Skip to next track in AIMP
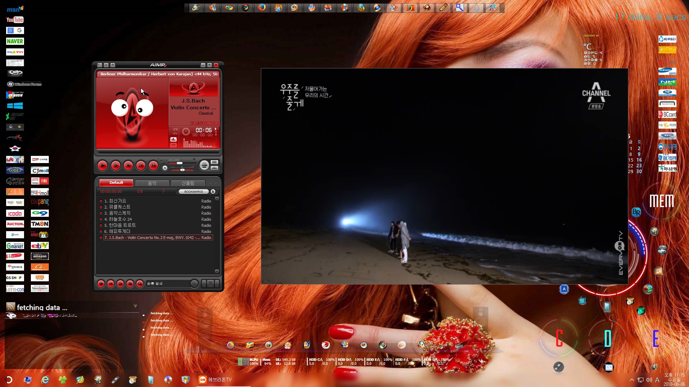Screen dimensions: 689x387 tap(153, 166)
